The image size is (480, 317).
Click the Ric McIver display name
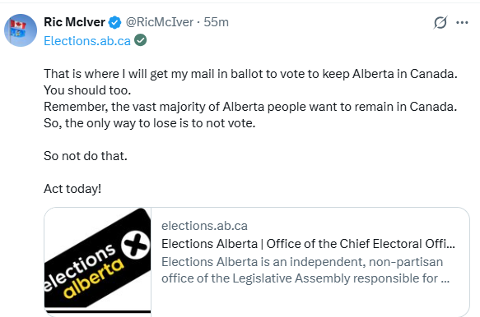(74, 22)
